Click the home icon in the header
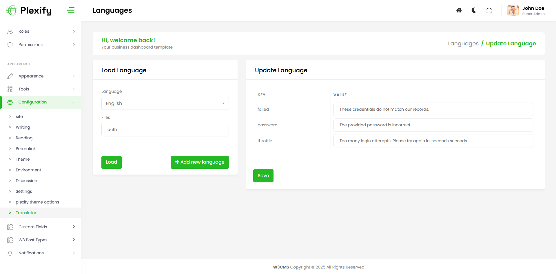The image size is (556, 274). pyautogui.click(x=459, y=10)
